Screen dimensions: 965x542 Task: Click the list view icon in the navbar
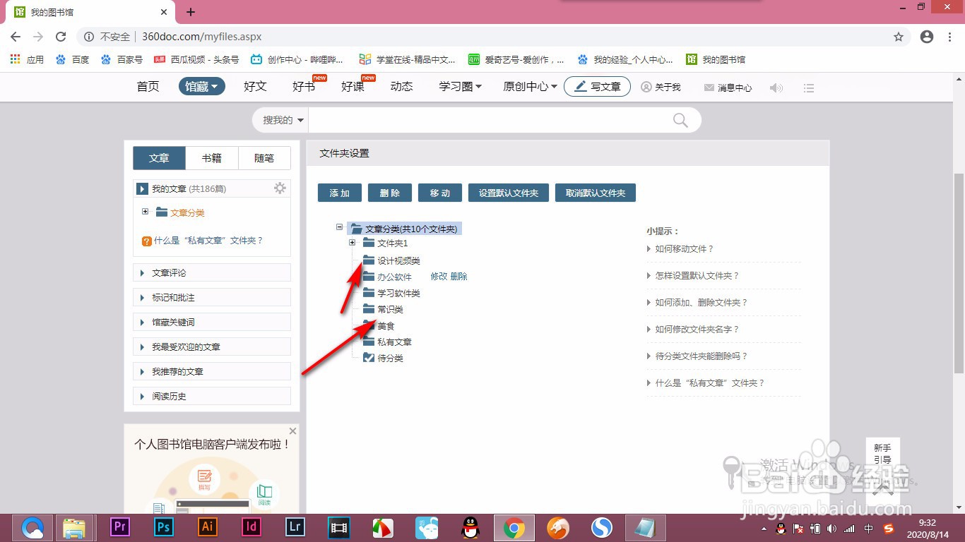(808, 87)
